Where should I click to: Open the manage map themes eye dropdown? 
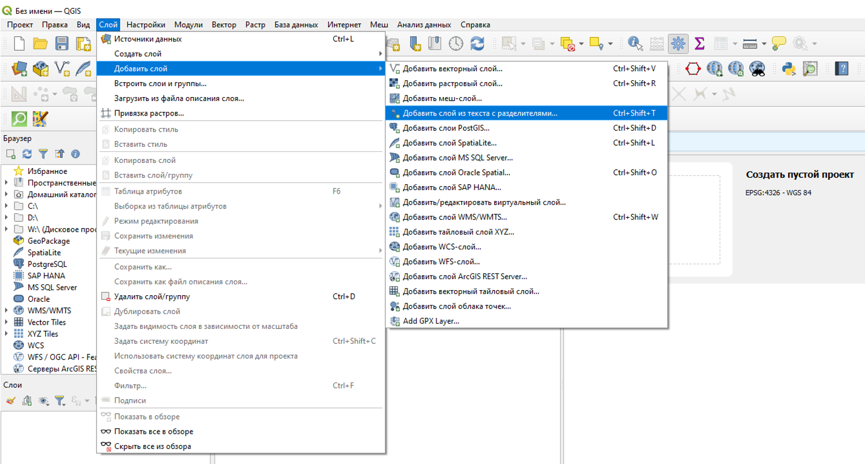coord(43,400)
